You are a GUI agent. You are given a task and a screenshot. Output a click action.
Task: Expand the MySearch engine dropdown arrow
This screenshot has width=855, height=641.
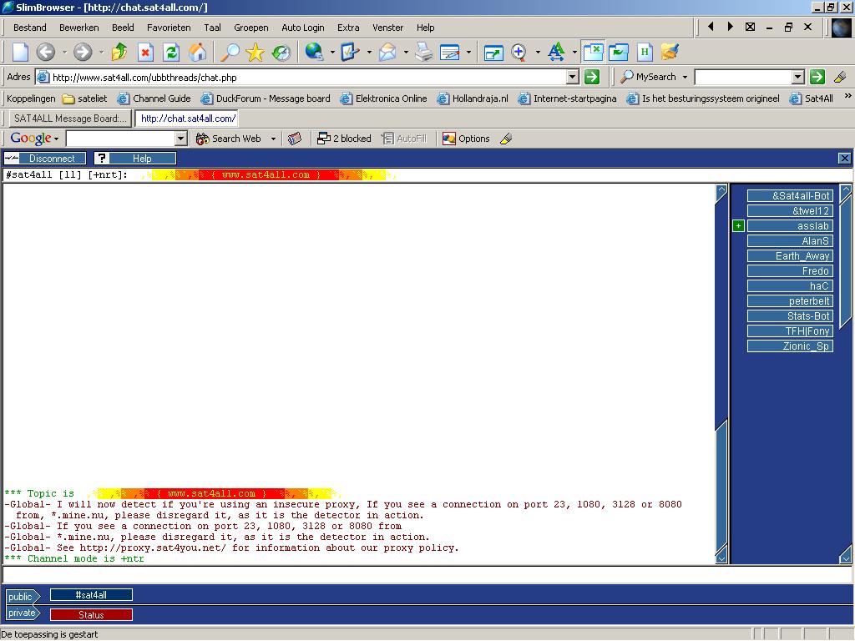click(x=685, y=77)
